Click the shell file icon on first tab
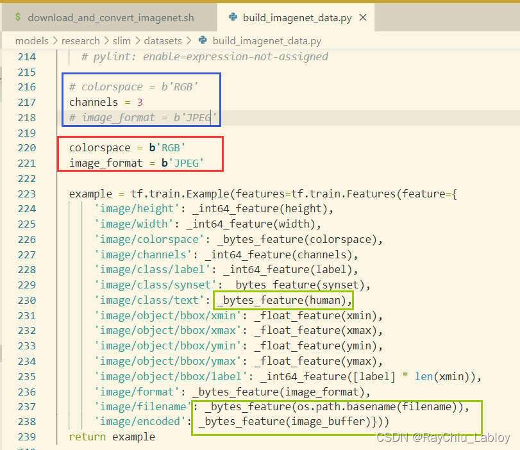 tap(18, 17)
